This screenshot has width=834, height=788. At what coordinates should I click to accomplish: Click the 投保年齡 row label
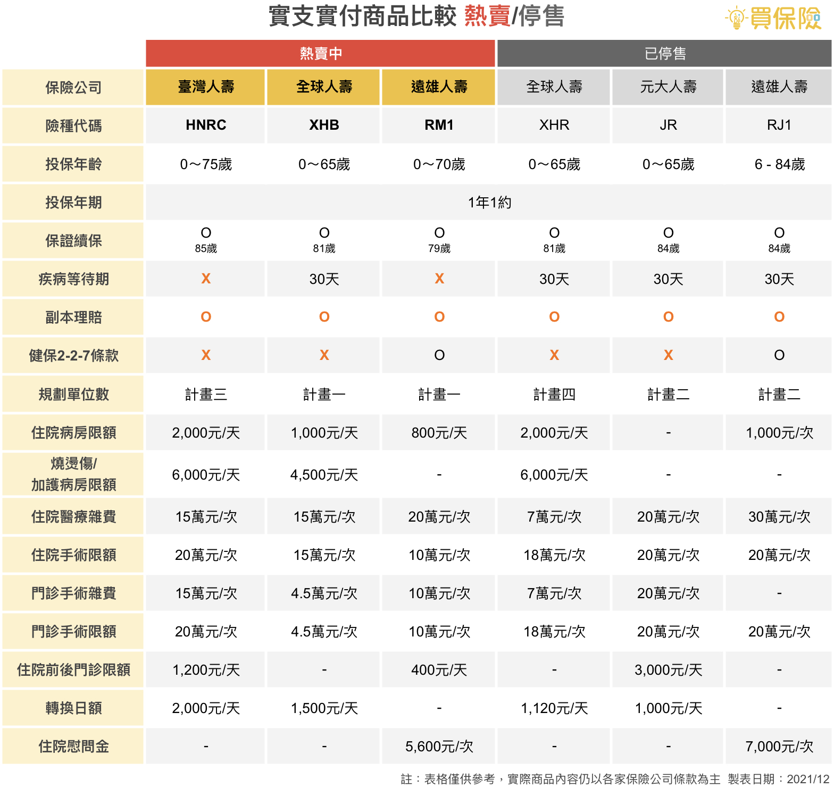click(73, 164)
